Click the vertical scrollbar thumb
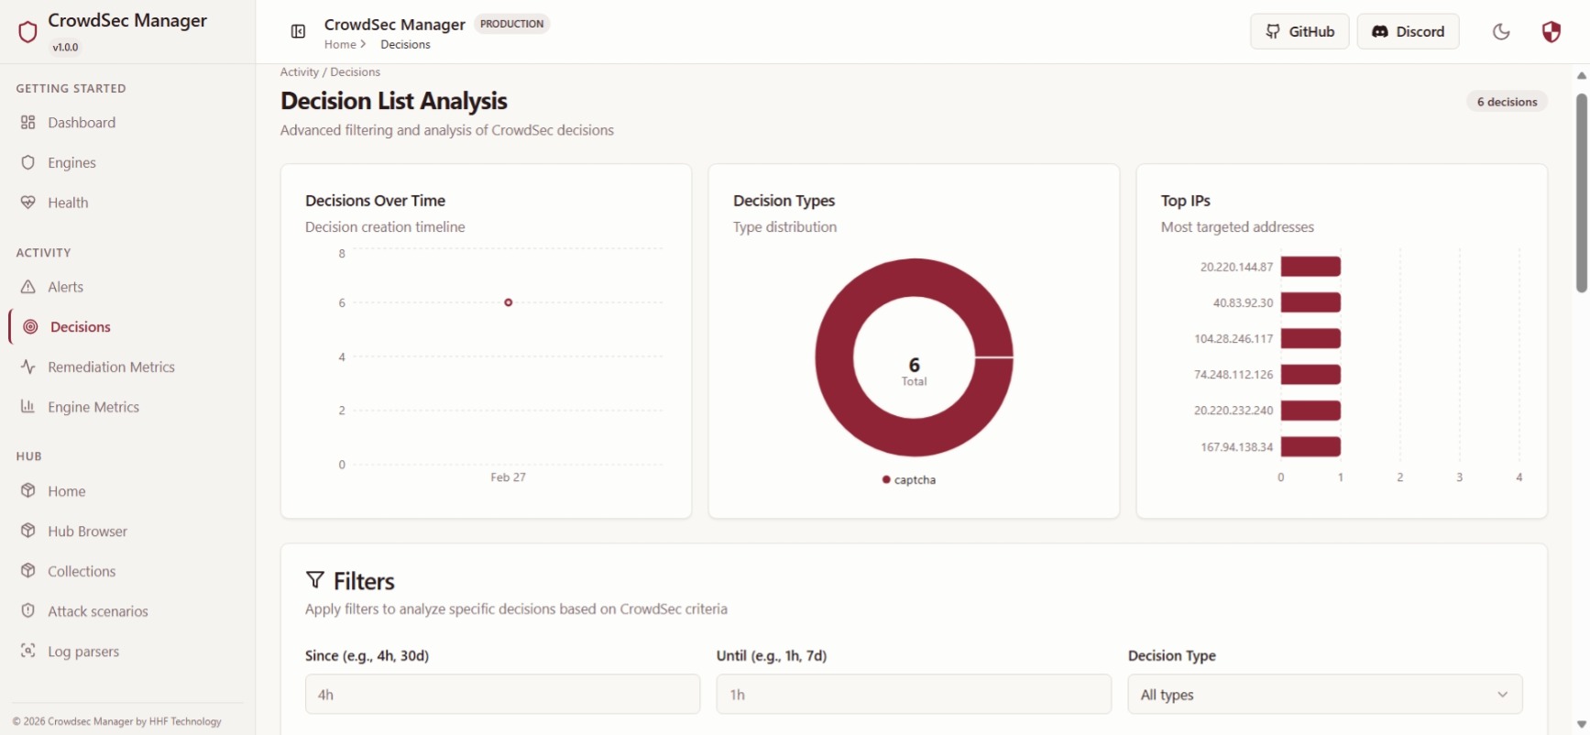Viewport: 1590px width, 735px height. tap(1581, 192)
